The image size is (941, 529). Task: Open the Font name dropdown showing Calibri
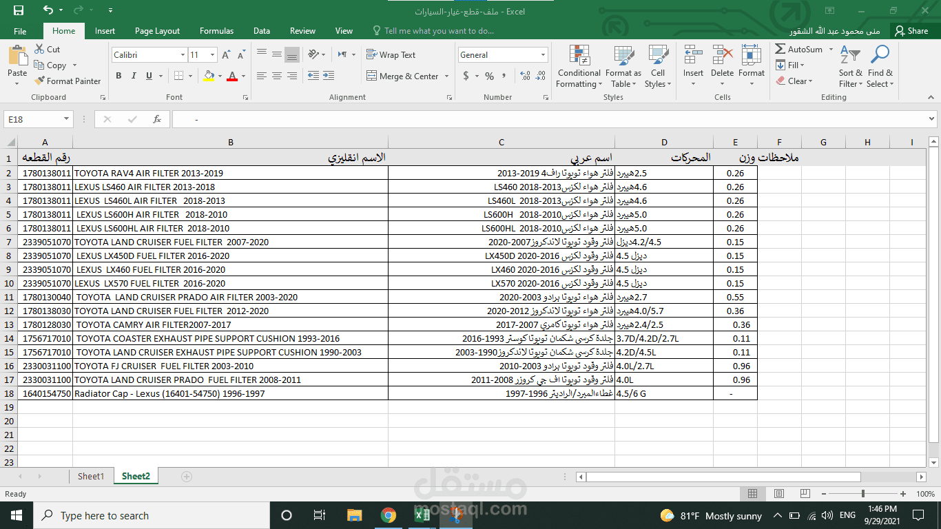point(183,55)
